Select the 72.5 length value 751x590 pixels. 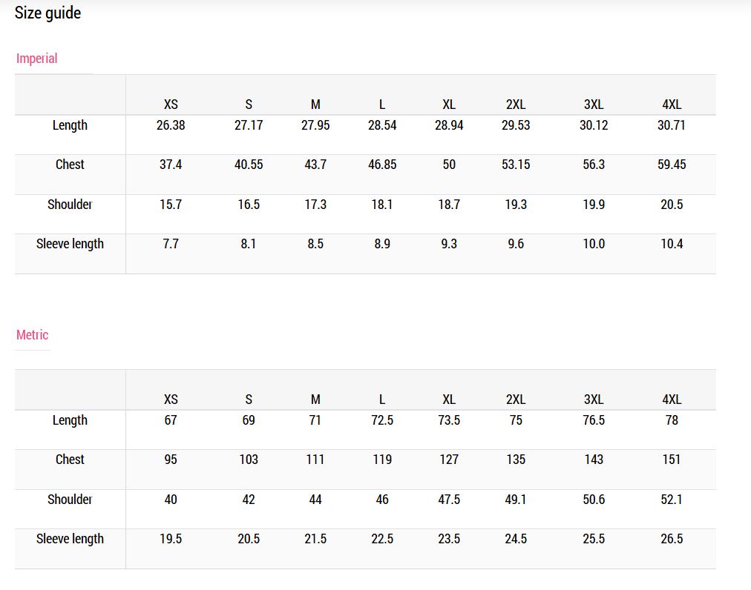pyautogui.click(x=382, y=420)
